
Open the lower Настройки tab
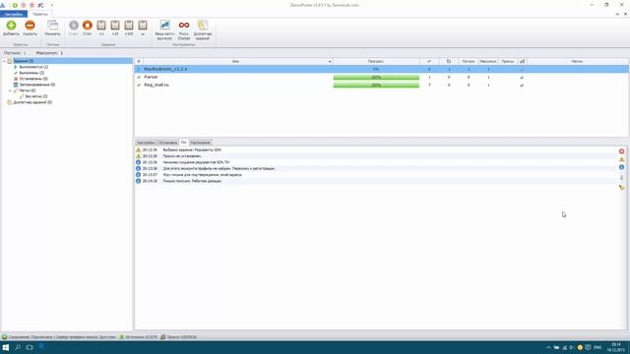[146, 143]
